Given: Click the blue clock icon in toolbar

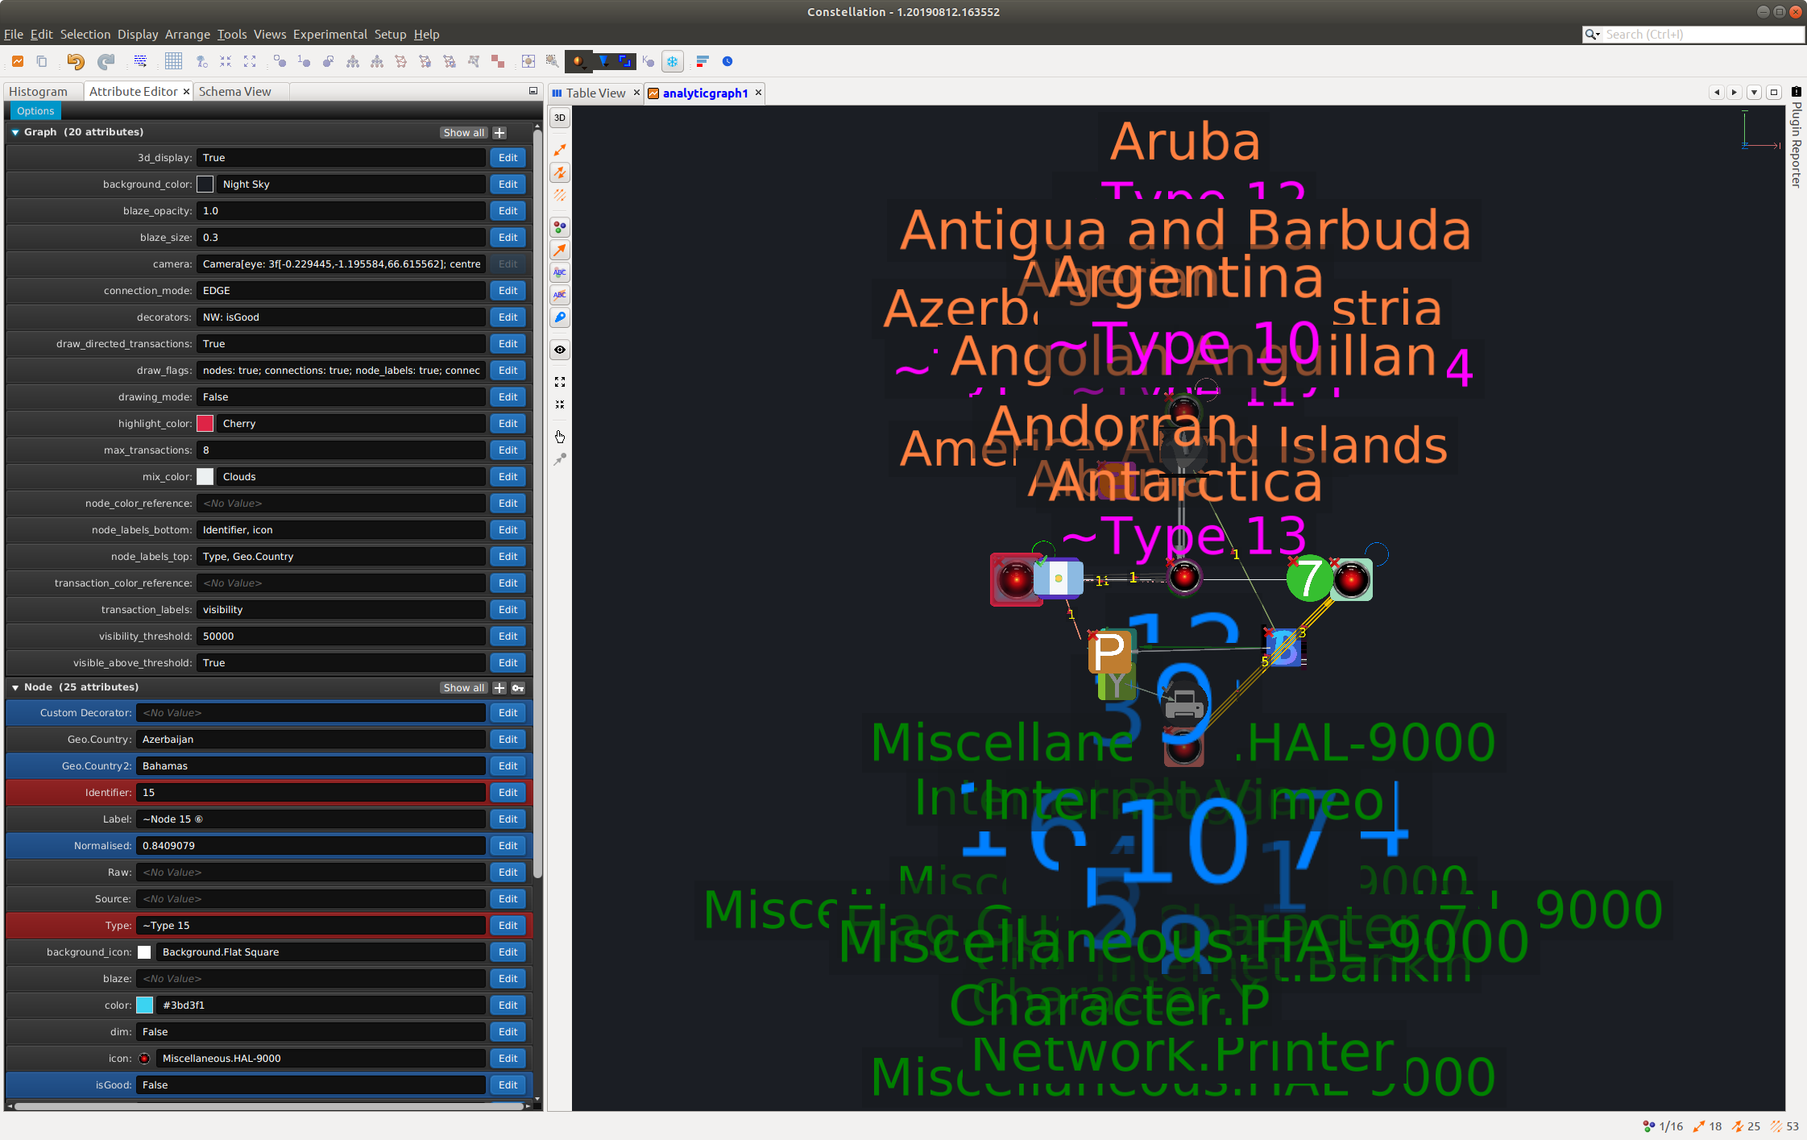Looking at the screenshot, I should tap(727, 61).
